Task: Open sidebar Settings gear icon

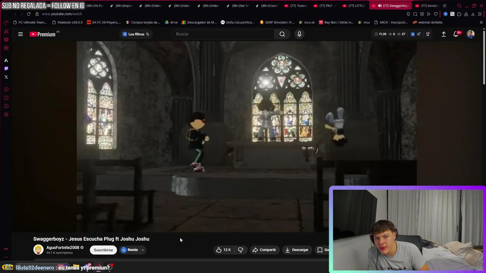Action: [x=6, y=115]
